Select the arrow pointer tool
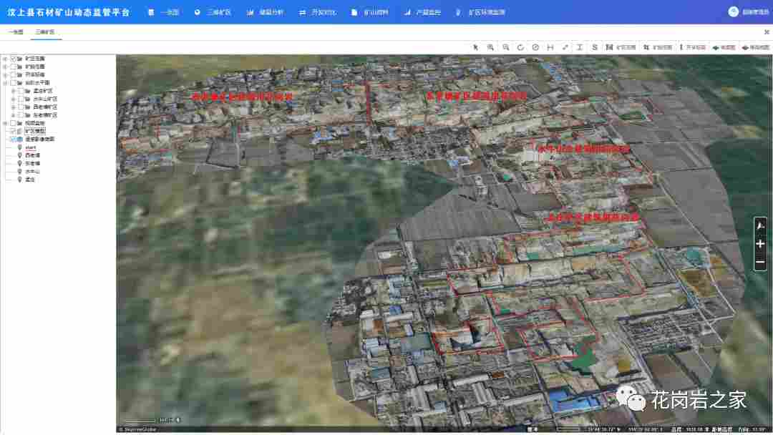773x435 pixels. coord(475,47)
